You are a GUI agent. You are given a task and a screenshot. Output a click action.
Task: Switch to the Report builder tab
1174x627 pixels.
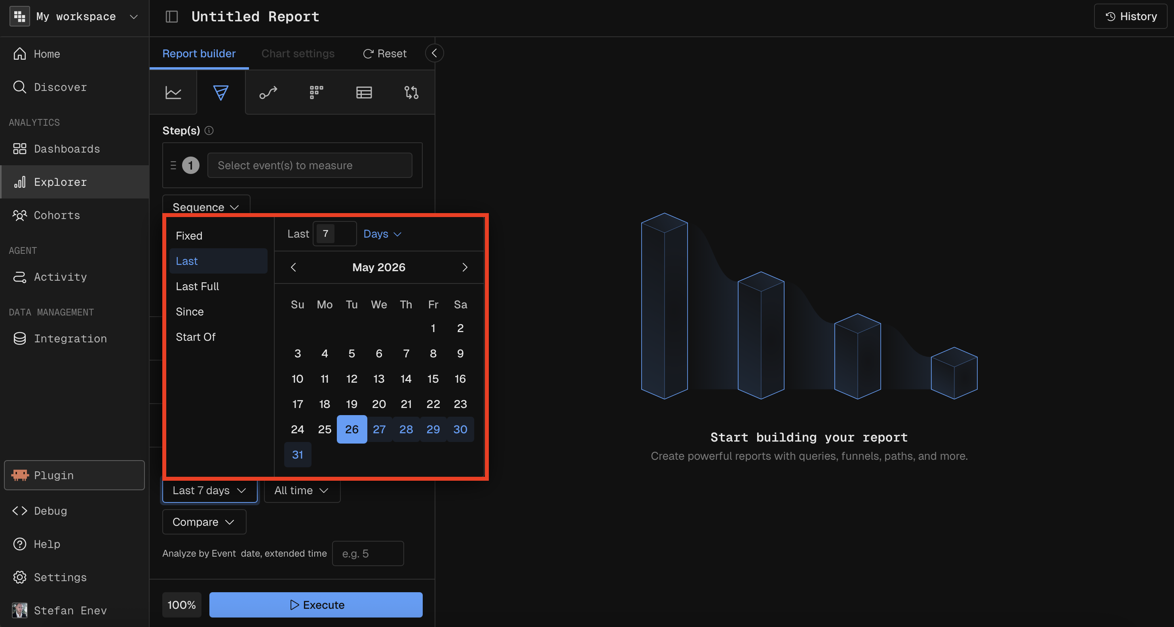pos(199,53)
